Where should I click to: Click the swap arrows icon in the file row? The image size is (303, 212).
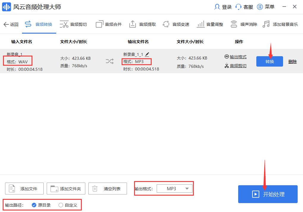(109, 60)
